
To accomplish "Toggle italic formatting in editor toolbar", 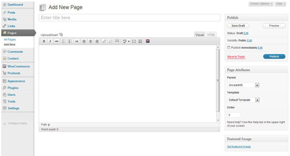I will pyautogui.click(x=50, y=41).
